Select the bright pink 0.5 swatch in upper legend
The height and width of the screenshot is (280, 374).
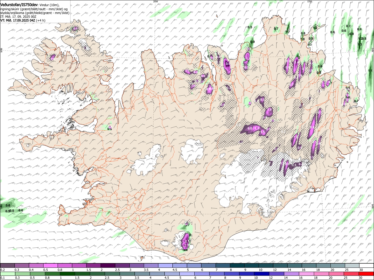point(50,266)
